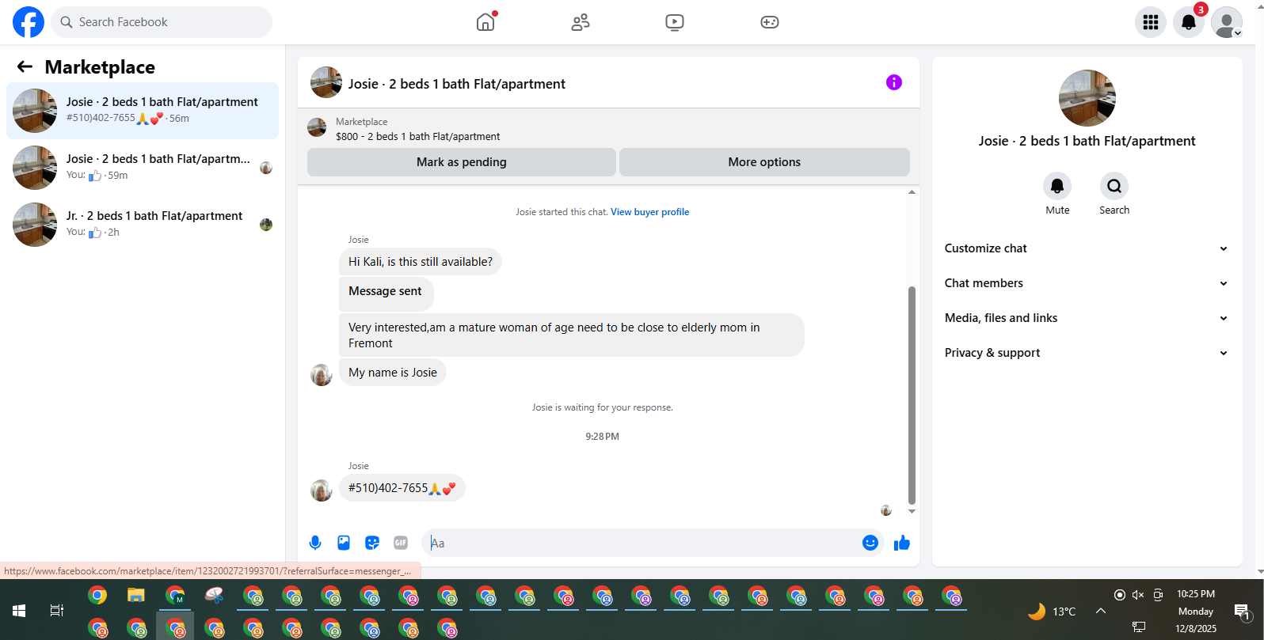Click the muted volume tray icon
Image resolution: width=1264 pixels, height=640 pixels.
click(x=1138, y=595)
